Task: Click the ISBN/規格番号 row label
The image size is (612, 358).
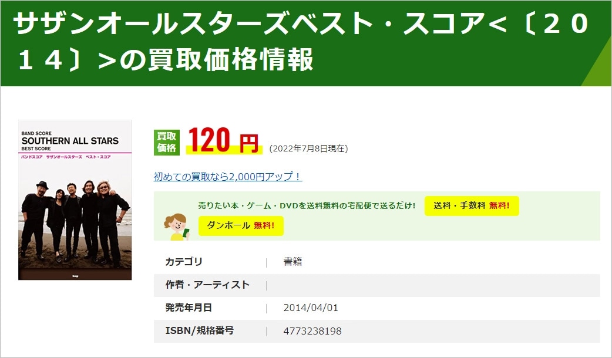Action: point(199,331)
